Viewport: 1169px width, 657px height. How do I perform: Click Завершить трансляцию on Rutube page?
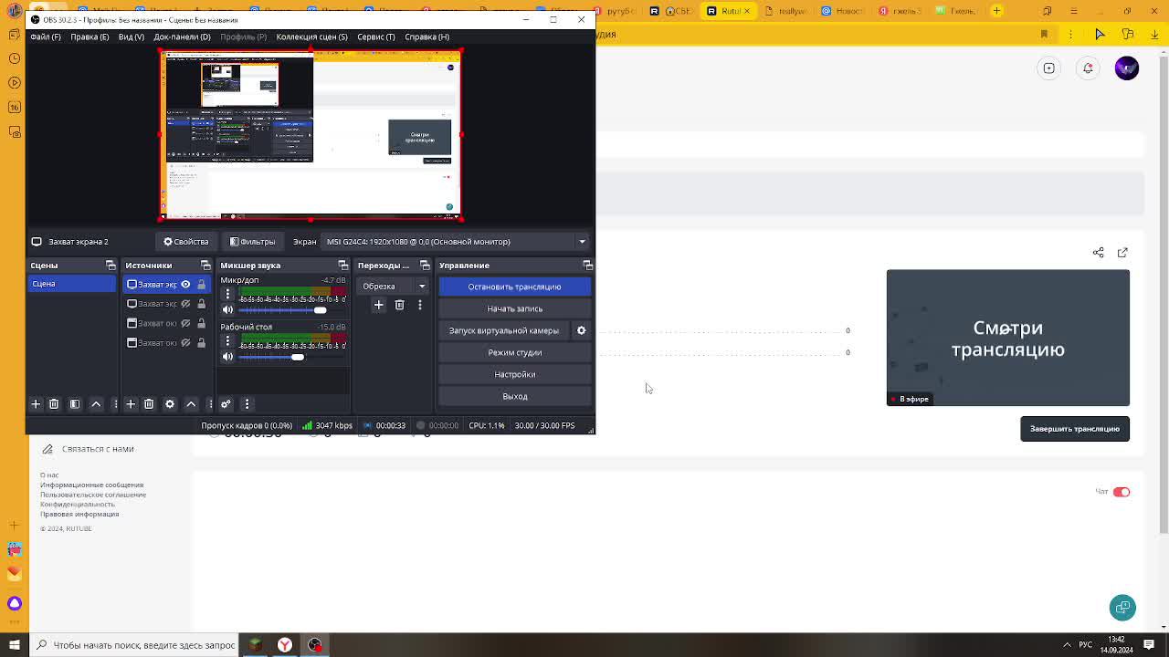pyautogui.click(x=1075, y=429)
